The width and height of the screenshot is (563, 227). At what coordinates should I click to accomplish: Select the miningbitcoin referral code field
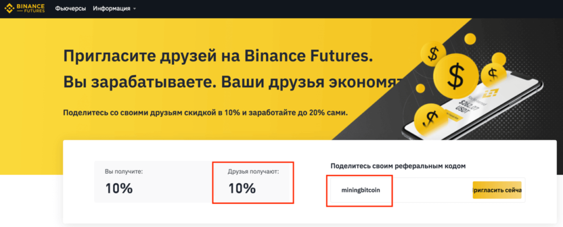click(x=360, y=190)
